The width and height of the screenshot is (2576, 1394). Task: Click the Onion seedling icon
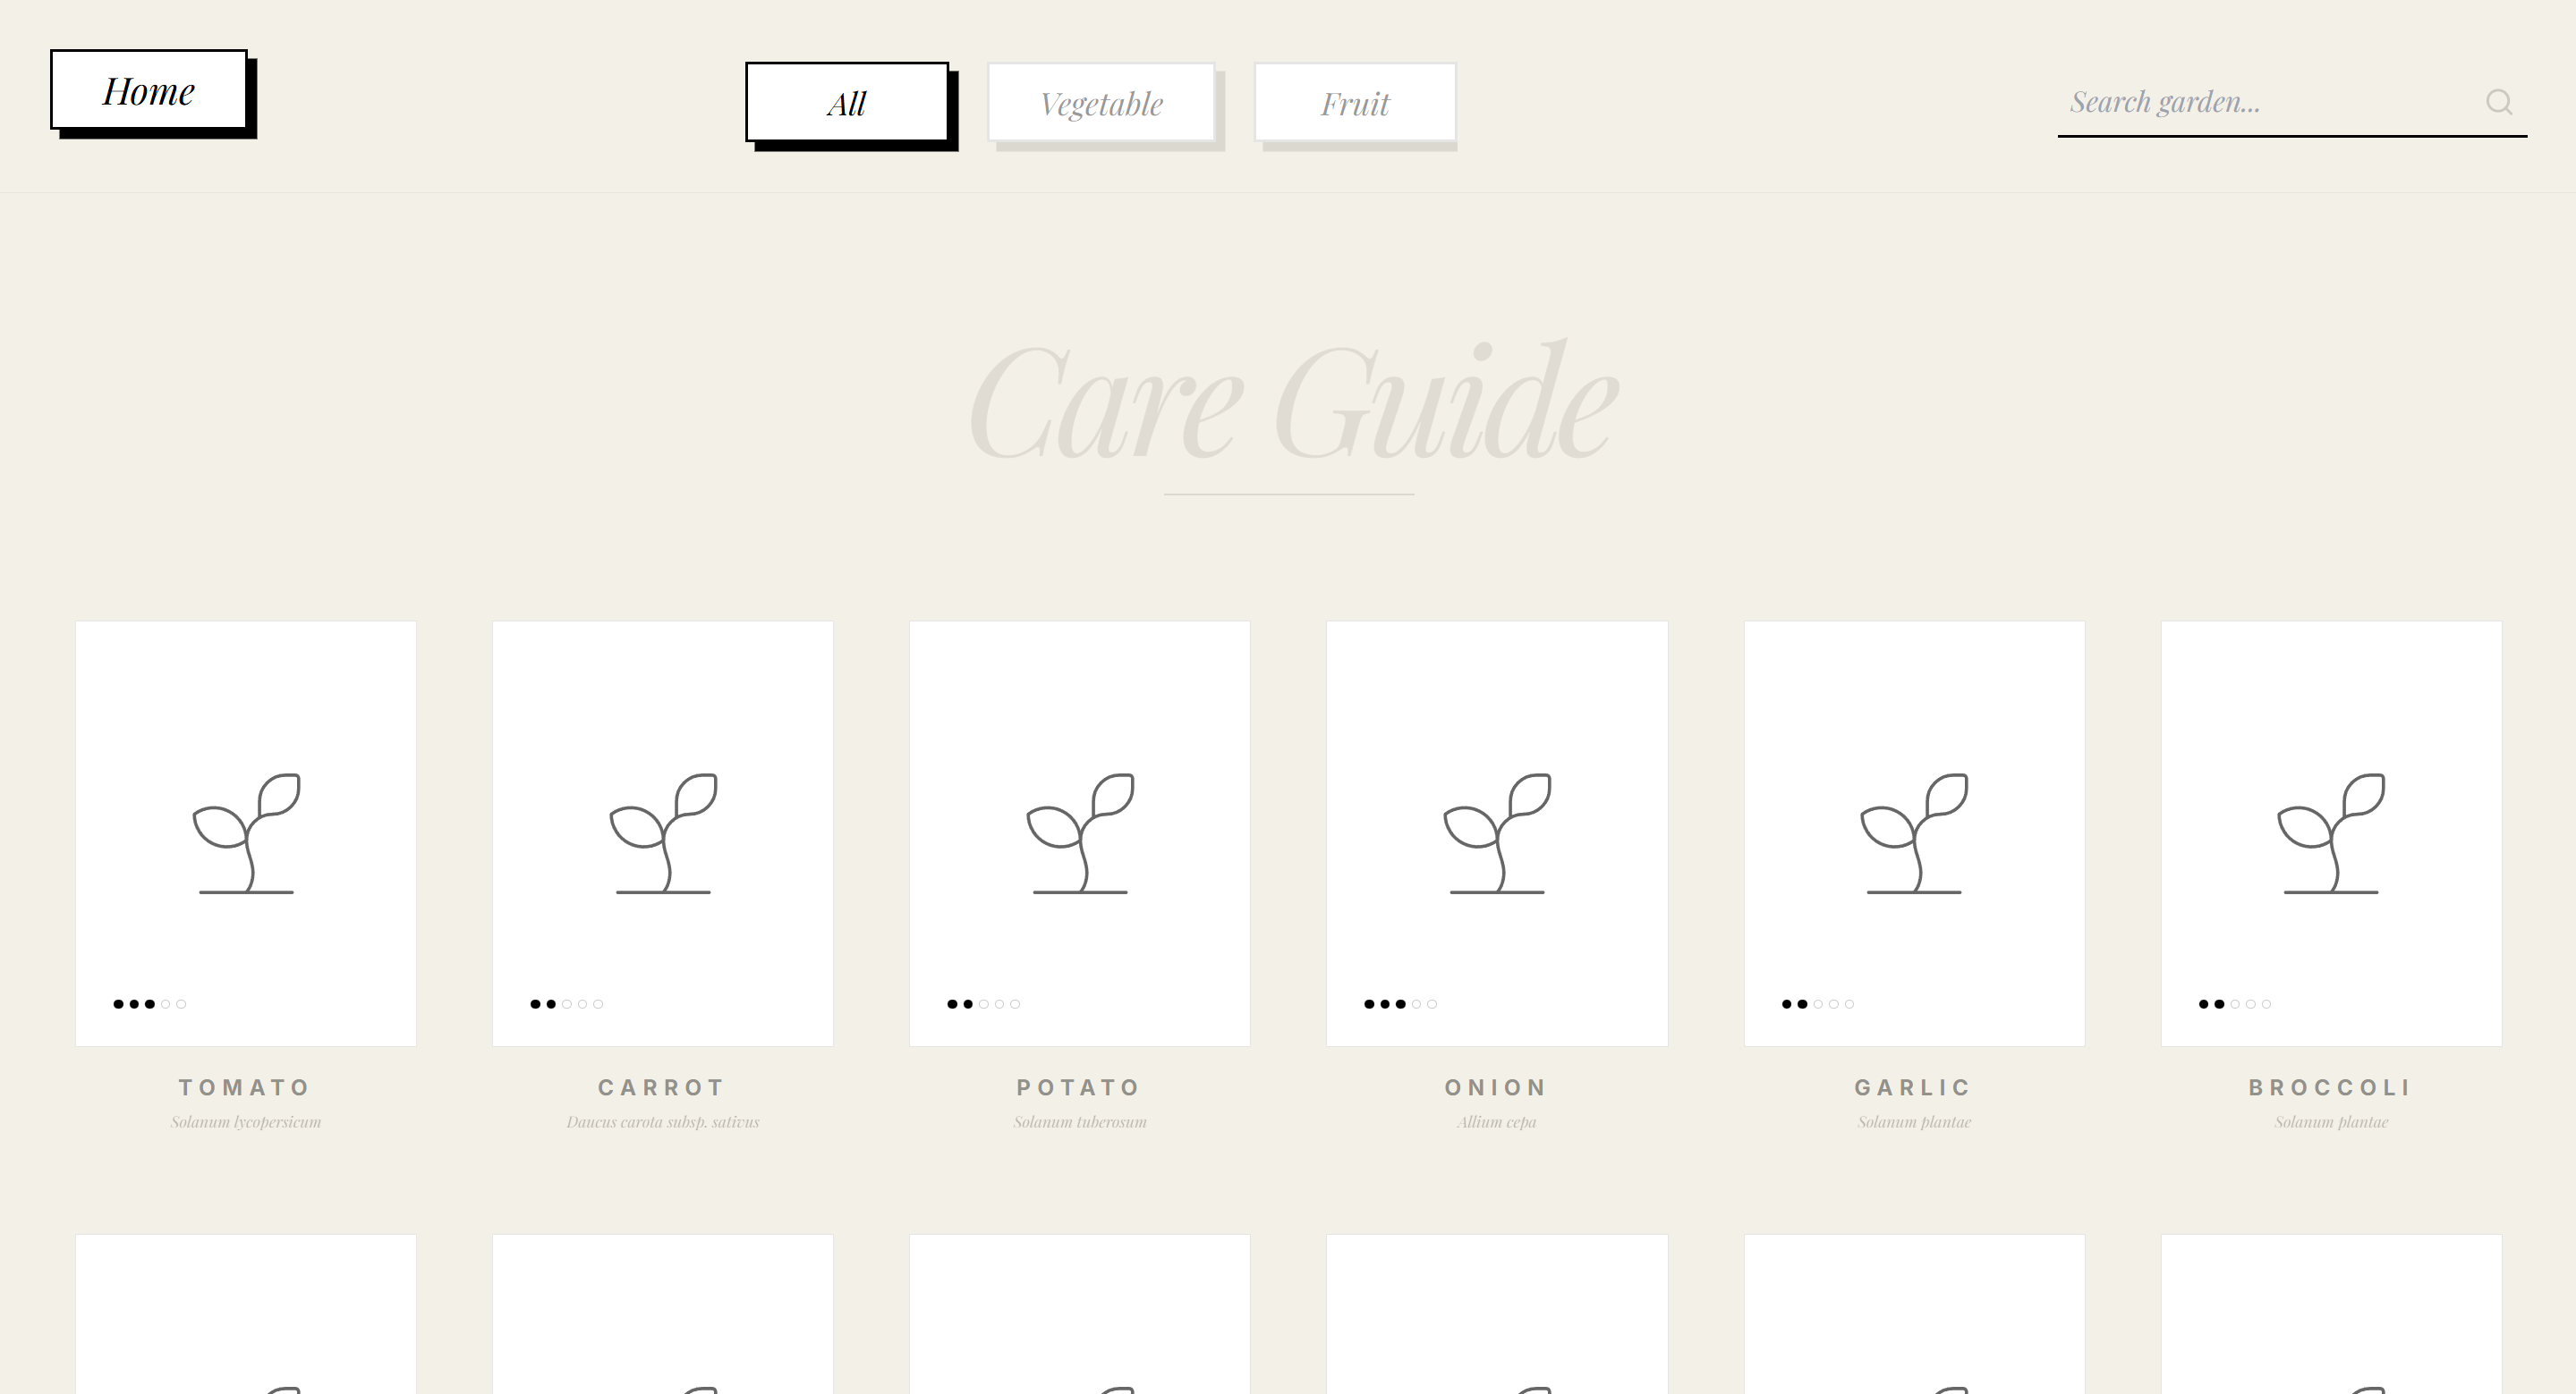[x=1497, y=833]
